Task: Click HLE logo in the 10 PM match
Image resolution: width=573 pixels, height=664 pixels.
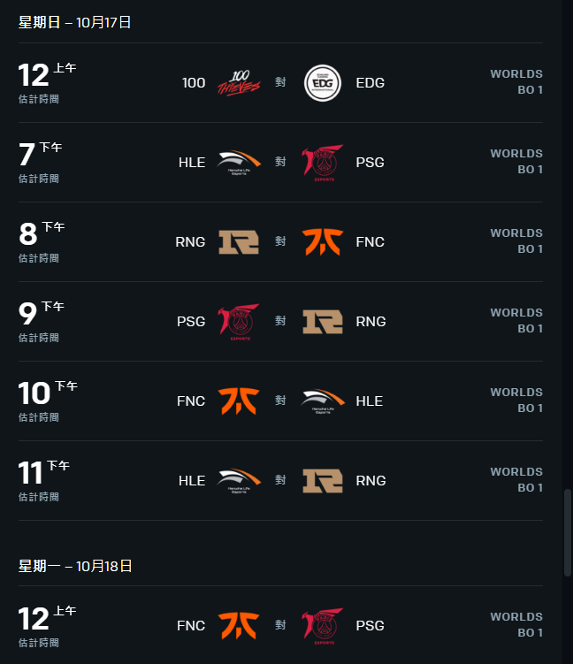Action: (x=323, y=401)
